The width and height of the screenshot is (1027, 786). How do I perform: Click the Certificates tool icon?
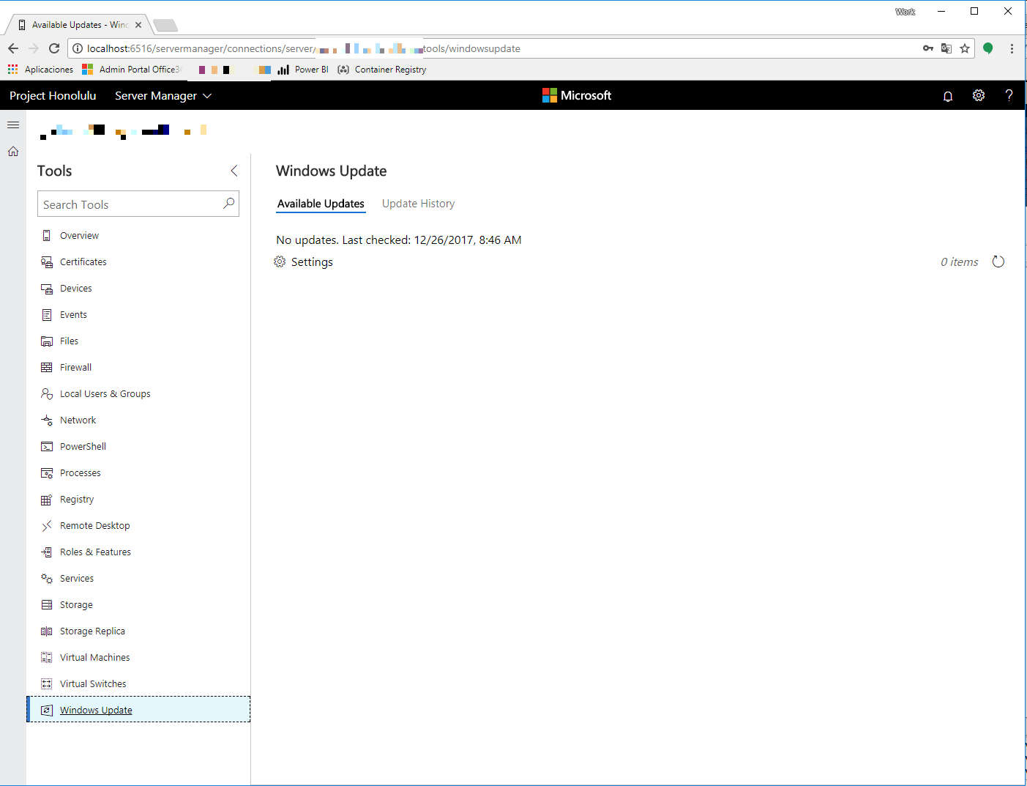click(47, 262)
